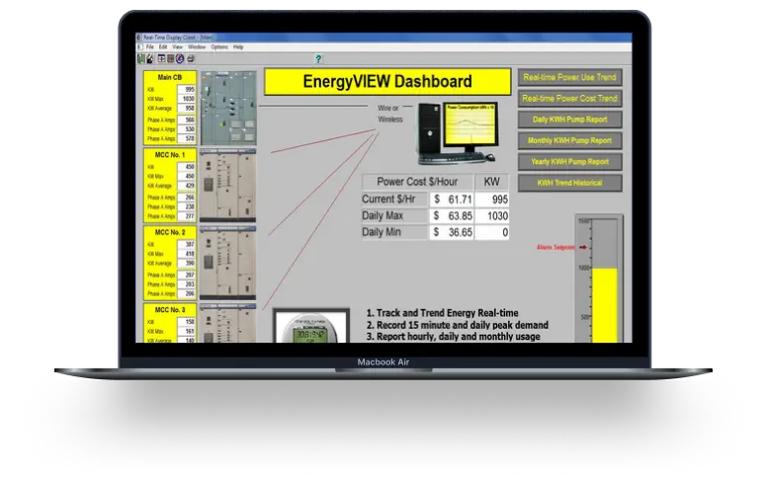This screenshot has height=479, width=767.
Task: Click MCC No. 1 KW Average value 429
Action: pos(187,186)
